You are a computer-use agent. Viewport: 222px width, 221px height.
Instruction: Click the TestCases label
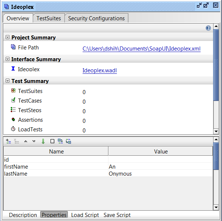coord(30,101)
